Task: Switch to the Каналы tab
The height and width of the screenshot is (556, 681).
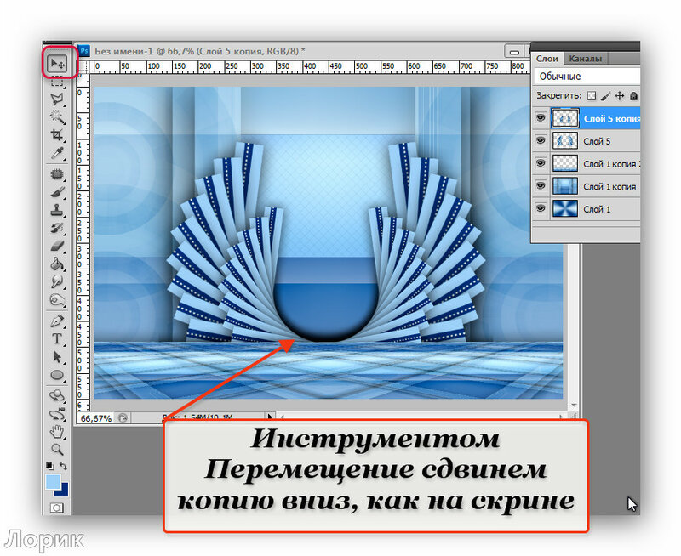Action: [586, 58]
